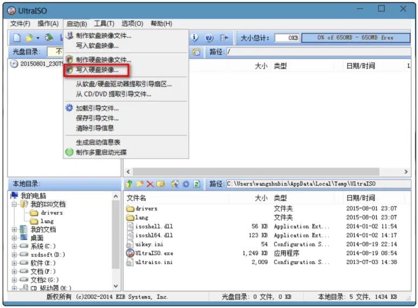Expand the 我的文档 tree node
418x308 pixels.
pos(15,230)
